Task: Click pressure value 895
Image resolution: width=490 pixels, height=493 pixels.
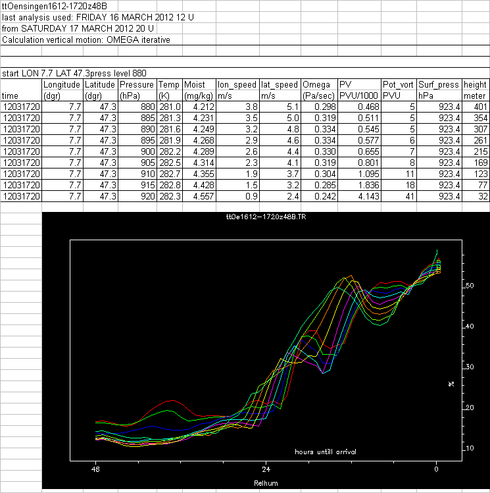Action: pos(137,141)
